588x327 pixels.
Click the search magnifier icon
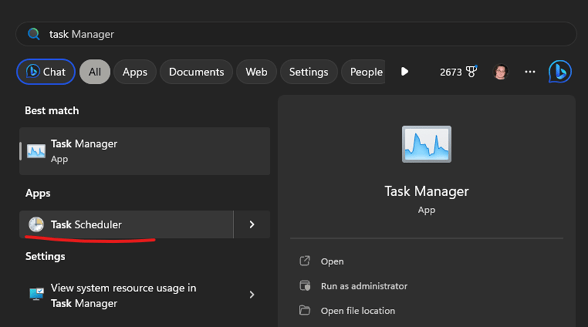coord(34,34)
